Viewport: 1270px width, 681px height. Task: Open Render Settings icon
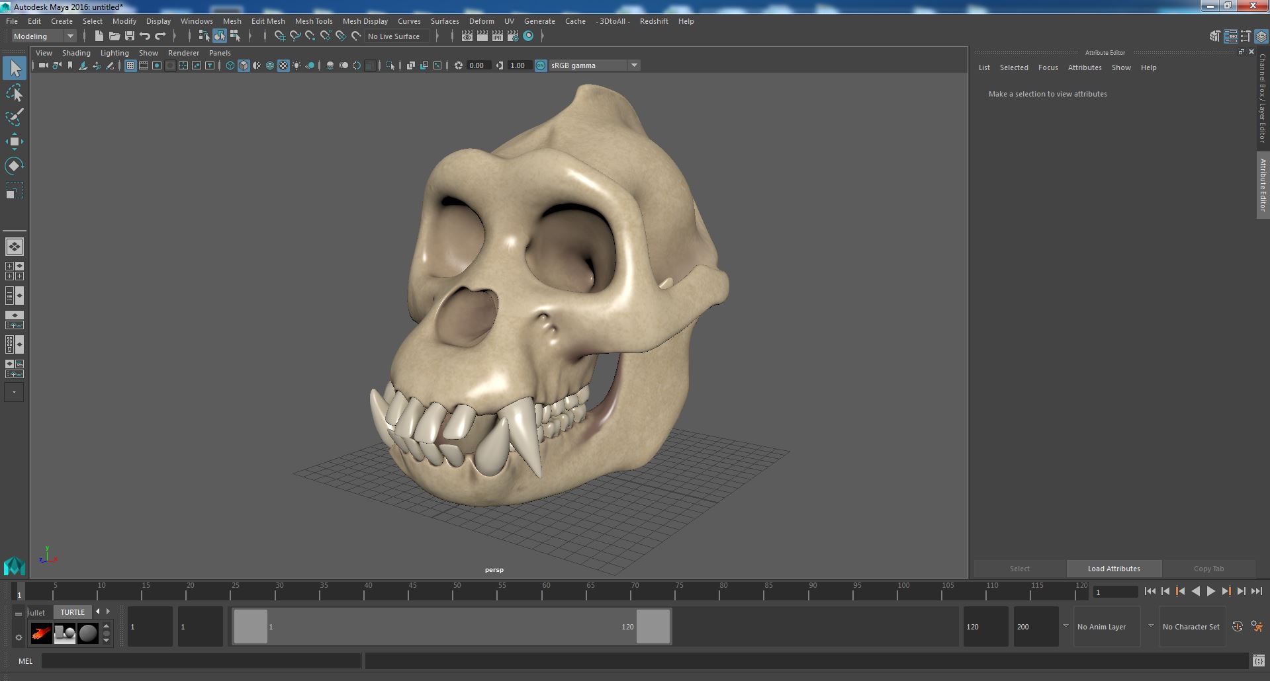pos(513,36)
